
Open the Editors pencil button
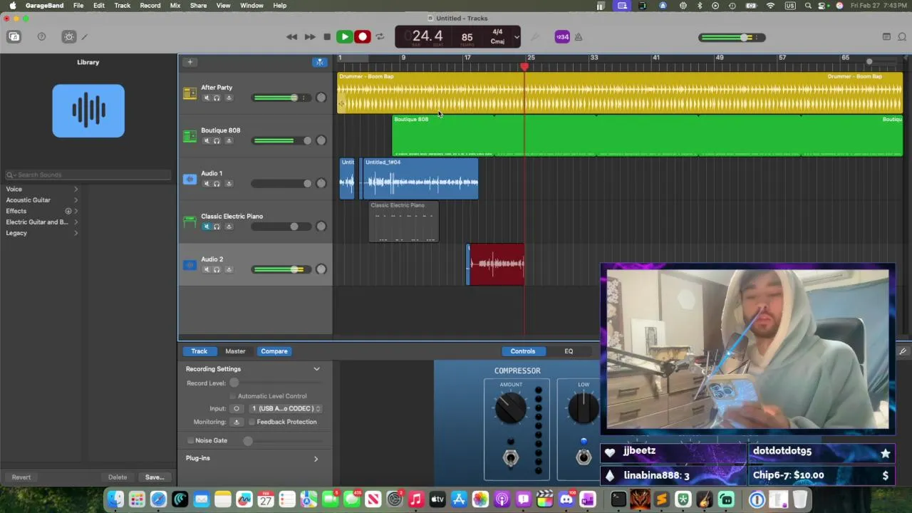click(x=85, y=37)
